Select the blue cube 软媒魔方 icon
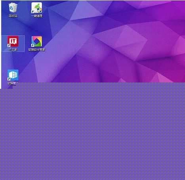Viewport: 185px width, 180px height. pos(13,75)
